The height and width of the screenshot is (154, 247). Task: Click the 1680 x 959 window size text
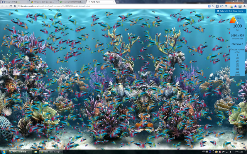[237, 35]
